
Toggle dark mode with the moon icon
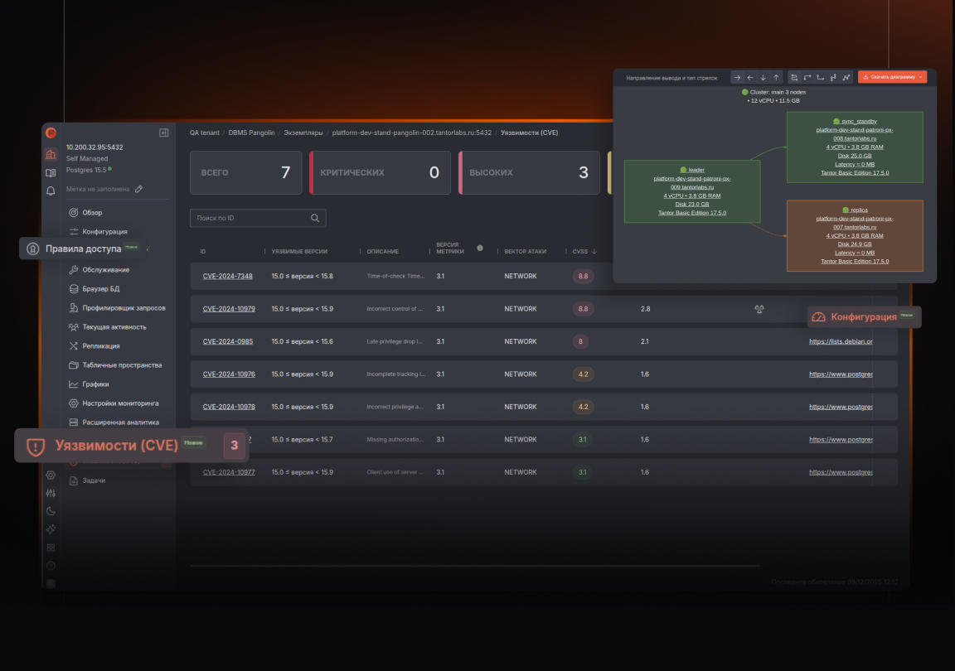(51, 511)
